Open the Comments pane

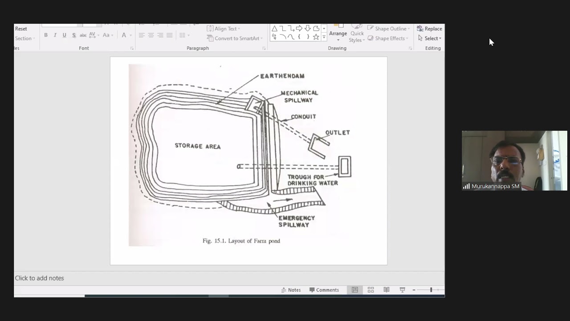[x=324, y=290]
